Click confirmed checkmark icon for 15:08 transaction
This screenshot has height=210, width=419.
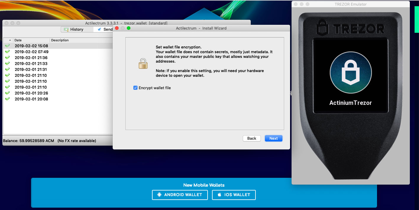click(7, 46)
